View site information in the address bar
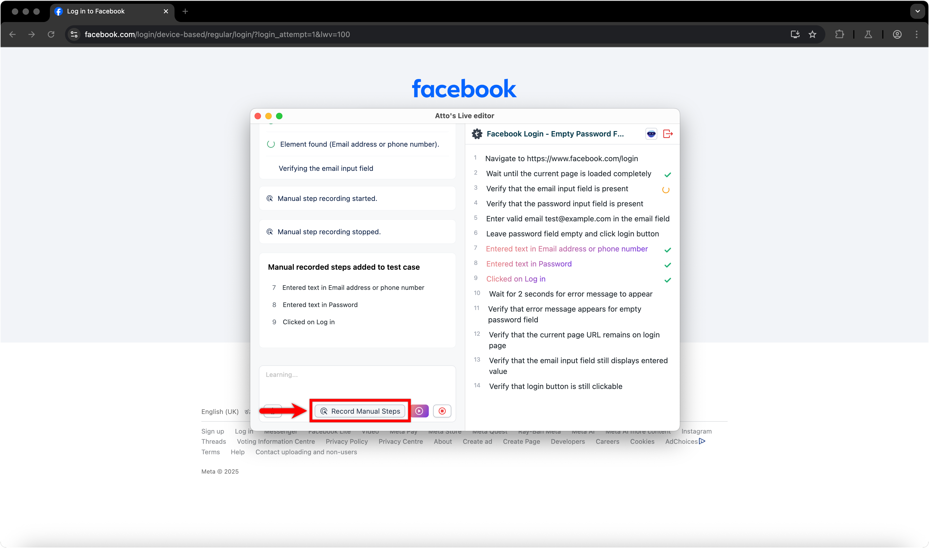This screenshot has width=929, height=548. [74, 34]
